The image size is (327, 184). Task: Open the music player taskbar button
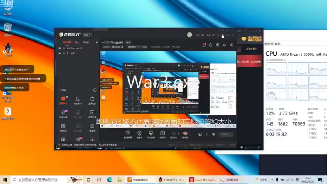pyautogui.click(x=202, y=180)
